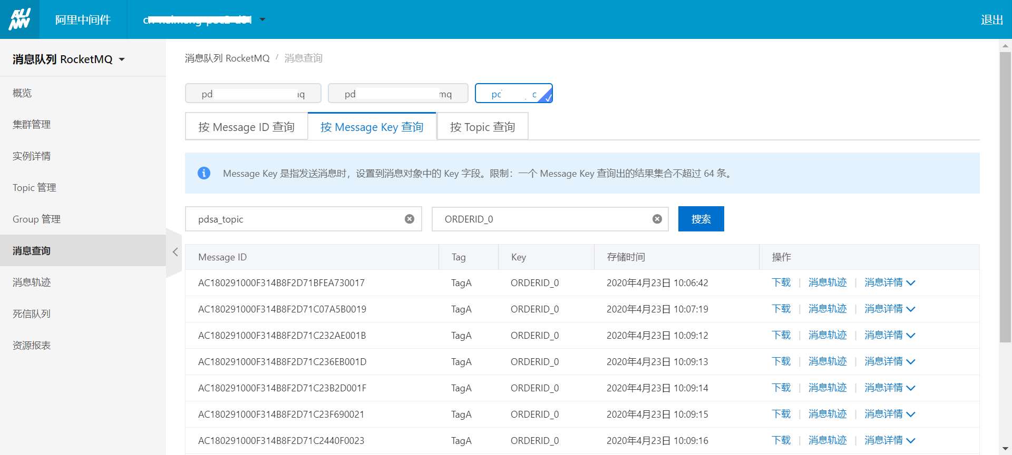Switch to 按 Message ID 查询 tab
Screen dimensions: 1012x455
tap(246, 127)
